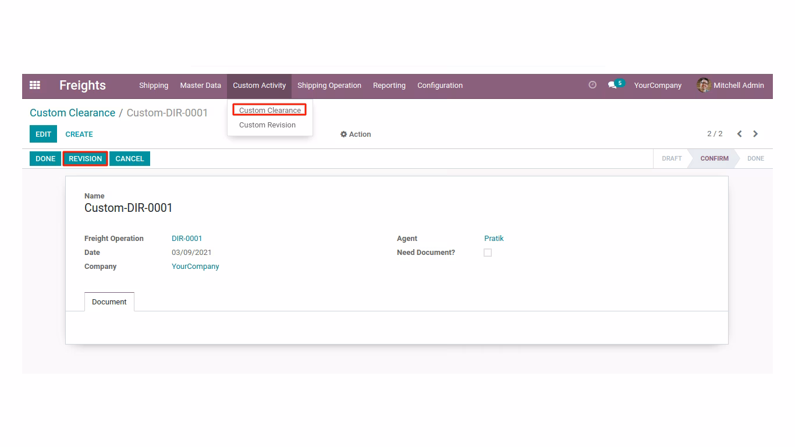Open the apps grid menu icon

[x=35, y=85]
